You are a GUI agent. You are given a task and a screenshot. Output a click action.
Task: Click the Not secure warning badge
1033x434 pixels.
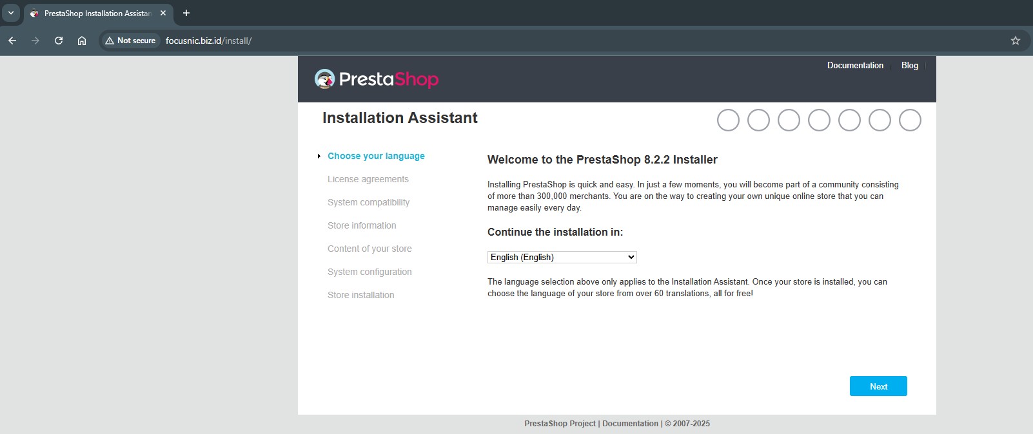pyautogui.click(x=130, y=41)
